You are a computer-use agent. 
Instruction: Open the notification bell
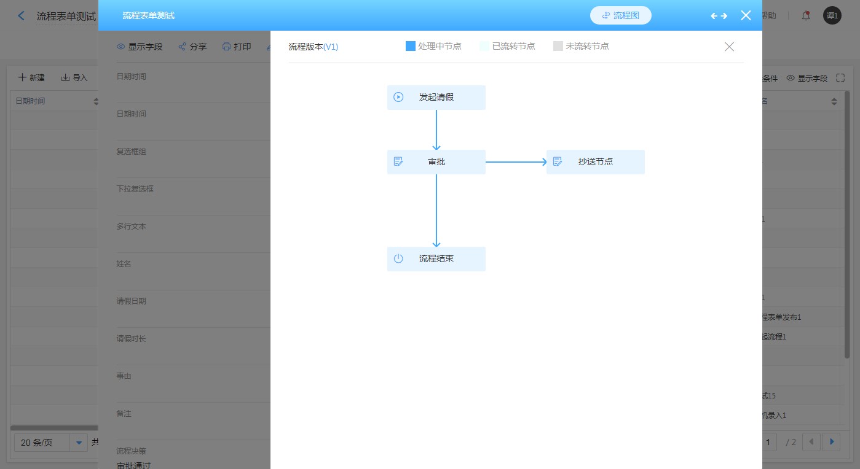point(806,16)
